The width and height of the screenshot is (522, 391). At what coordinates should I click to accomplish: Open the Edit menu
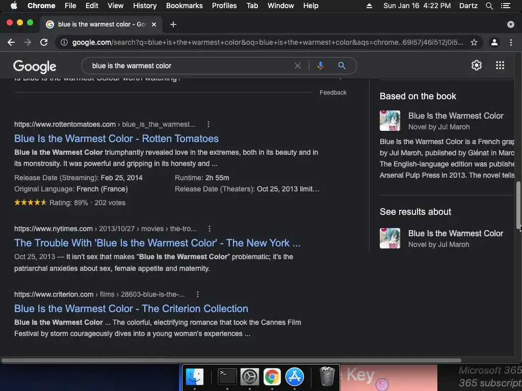pyautogui.click(x=92, y=6)
